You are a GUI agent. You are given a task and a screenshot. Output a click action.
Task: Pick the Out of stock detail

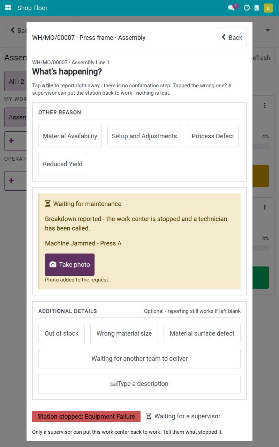coord(61,334)
